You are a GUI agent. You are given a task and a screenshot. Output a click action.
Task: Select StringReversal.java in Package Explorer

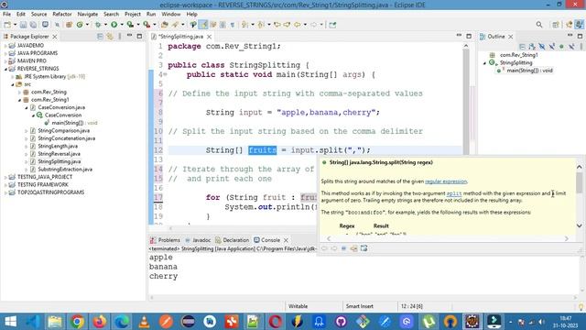point(59,154)
